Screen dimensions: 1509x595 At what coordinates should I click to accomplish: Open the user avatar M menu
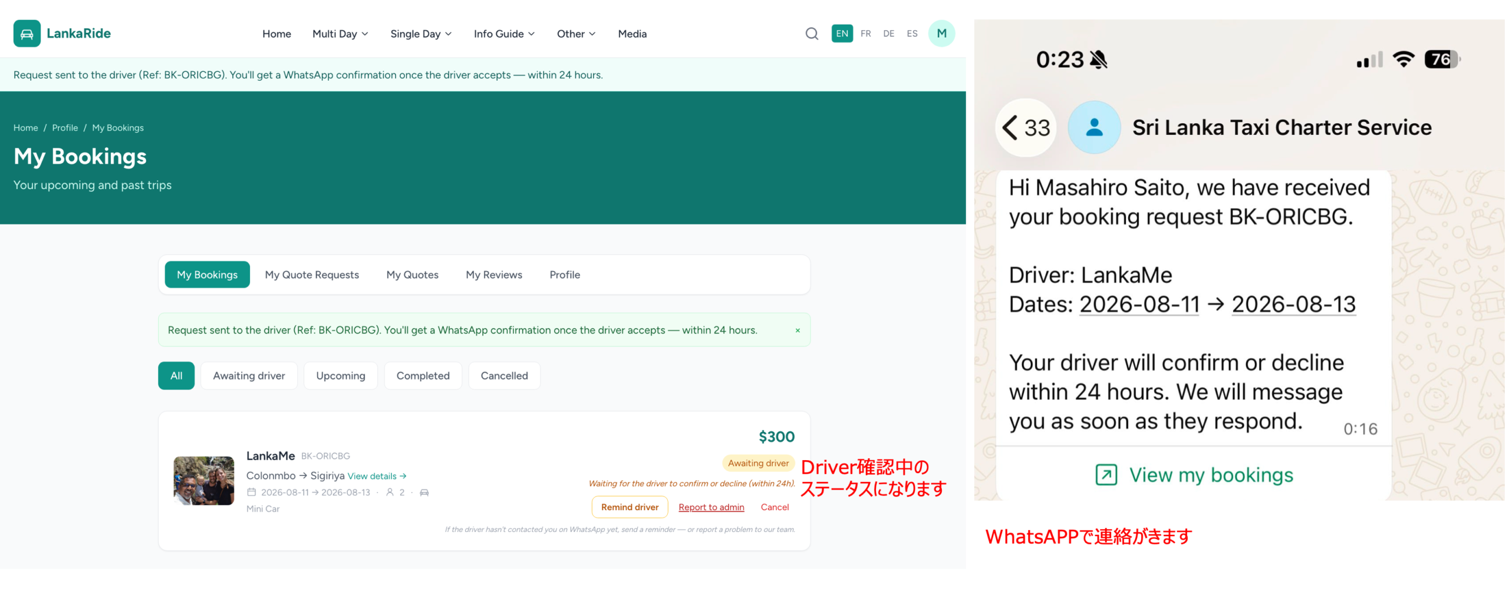pos(941,34)
